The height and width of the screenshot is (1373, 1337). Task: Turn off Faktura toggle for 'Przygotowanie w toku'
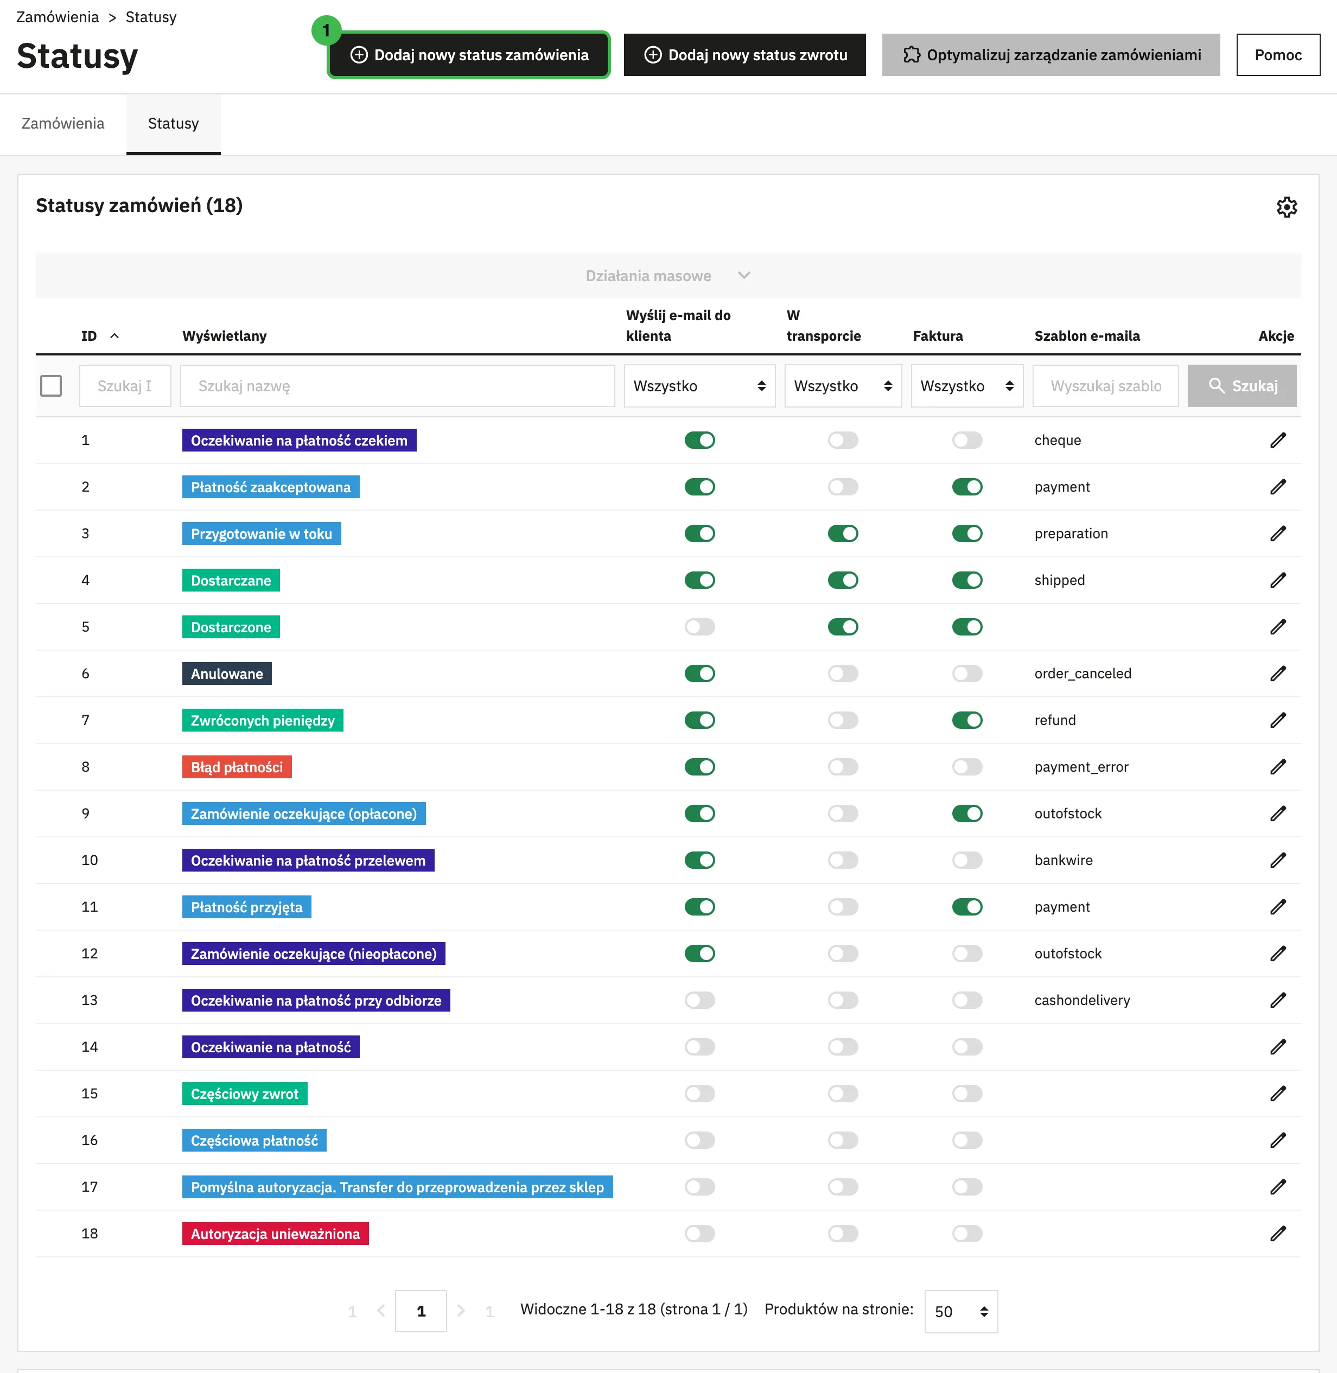[967, 534]
